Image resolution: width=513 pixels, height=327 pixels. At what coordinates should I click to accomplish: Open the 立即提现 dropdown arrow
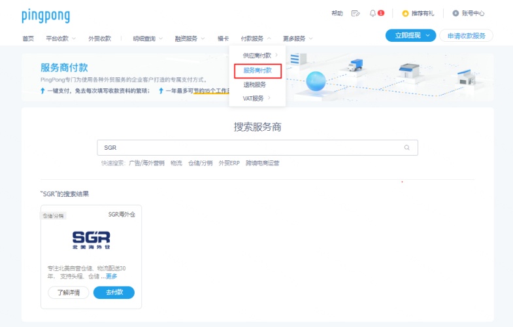(427, 35)
